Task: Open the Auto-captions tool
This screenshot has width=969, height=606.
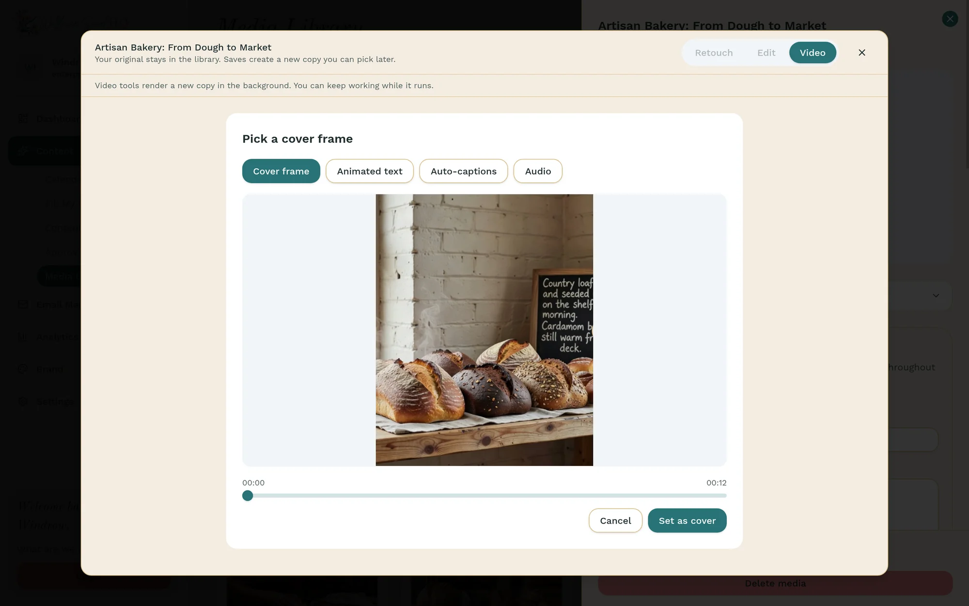Action: 463,171
